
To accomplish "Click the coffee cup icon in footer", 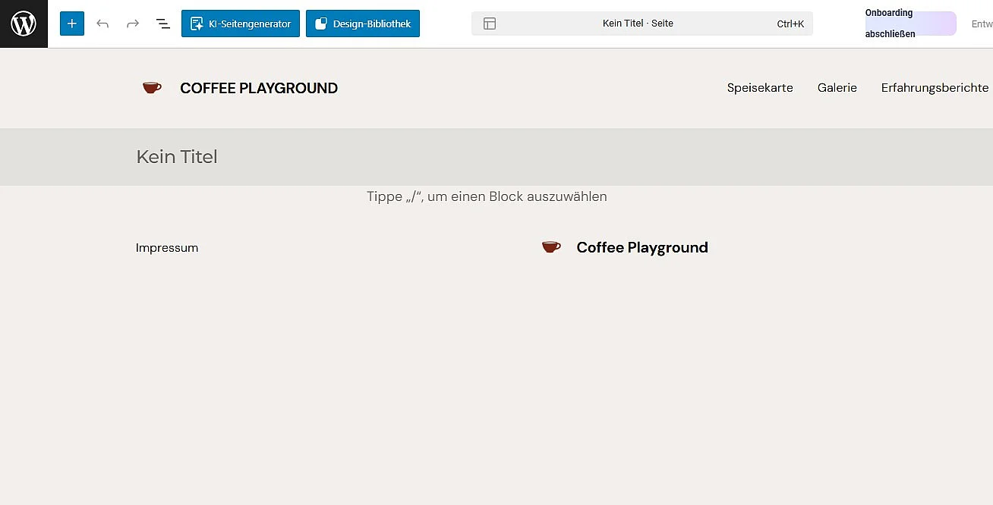I will (551, 247).
